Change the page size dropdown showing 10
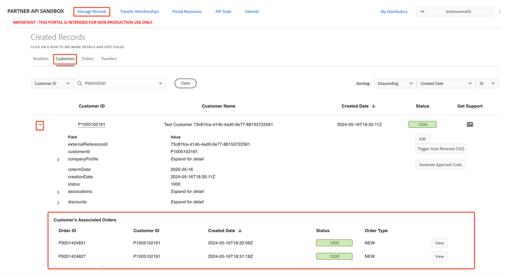This screenshot has height=275, width=506. point(487,83)
